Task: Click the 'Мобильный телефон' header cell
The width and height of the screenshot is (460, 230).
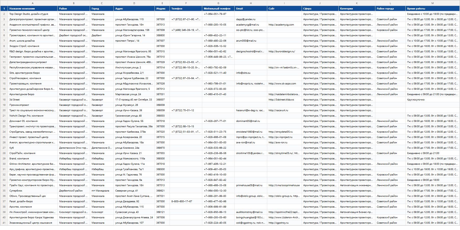Action: click(x=218, y=9)
